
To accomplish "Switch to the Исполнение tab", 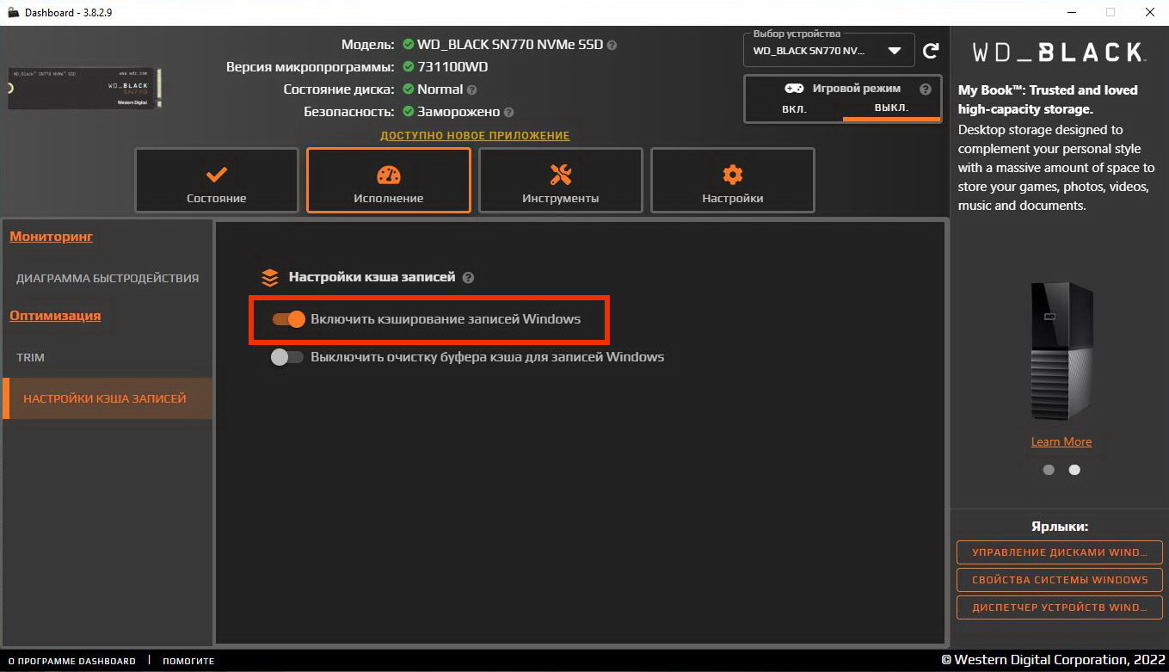I will [x=389, y=181].
